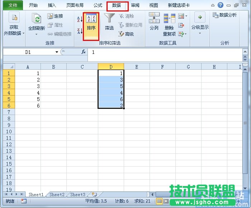Click the macro record status bar icon
The height and width of the screenshot is (208, 251).
(x=24, y=201)
